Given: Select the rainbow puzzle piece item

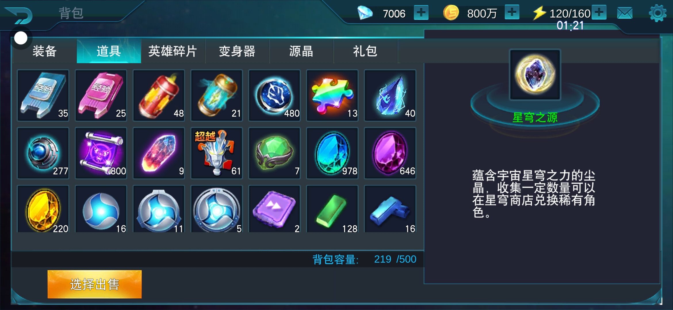Looking at the screenshot, I should click(332, 95).
